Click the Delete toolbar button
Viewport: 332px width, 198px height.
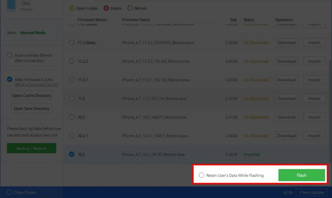(113, 8)
